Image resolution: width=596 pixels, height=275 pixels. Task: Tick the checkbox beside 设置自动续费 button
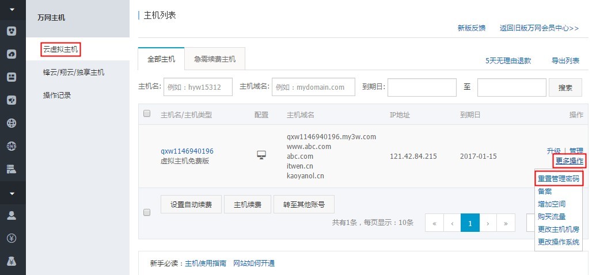146,212
